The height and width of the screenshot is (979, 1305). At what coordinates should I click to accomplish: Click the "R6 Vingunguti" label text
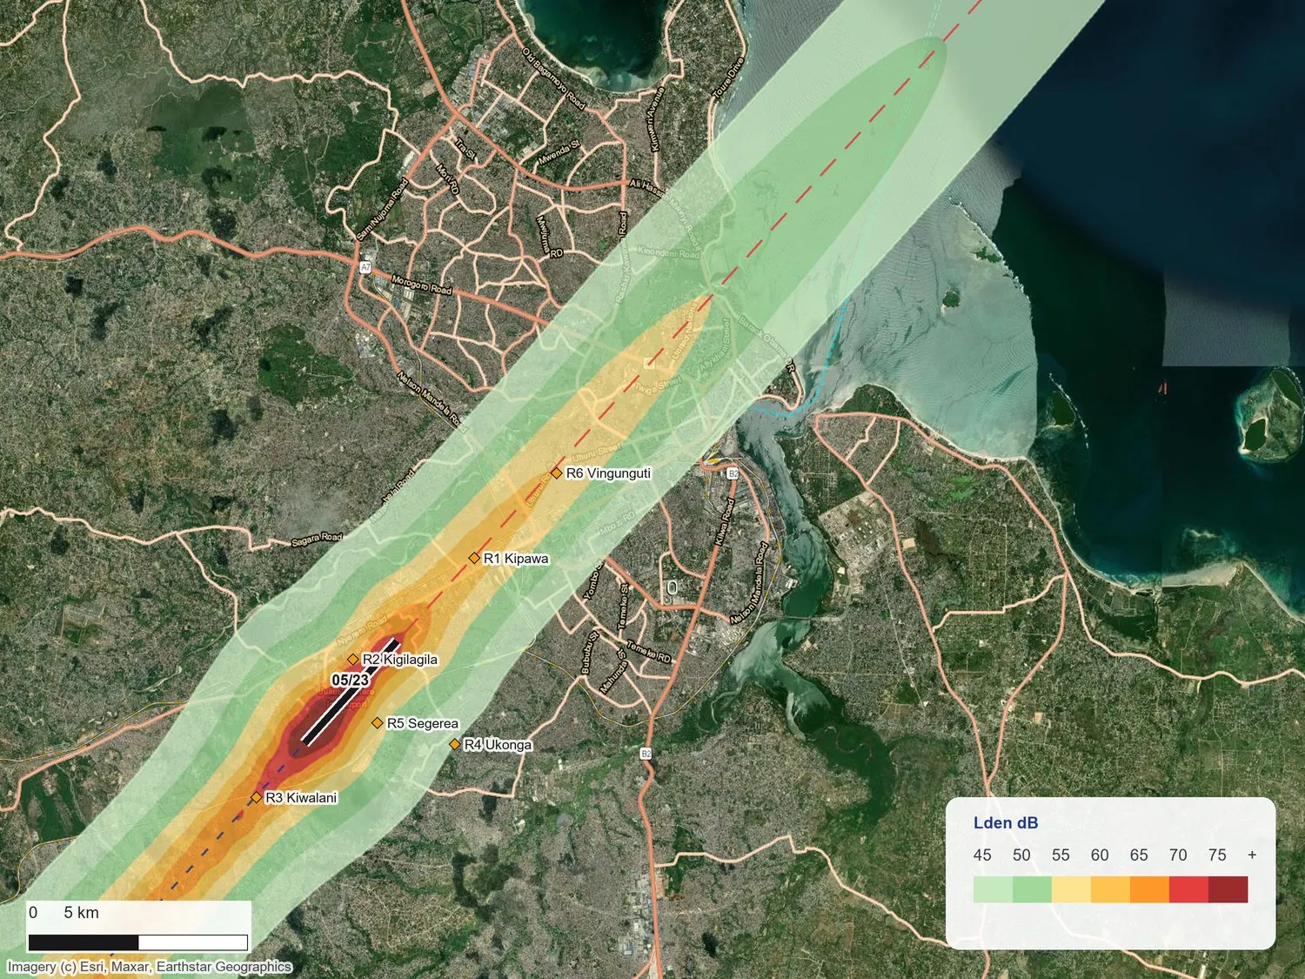tap(608, 473)
